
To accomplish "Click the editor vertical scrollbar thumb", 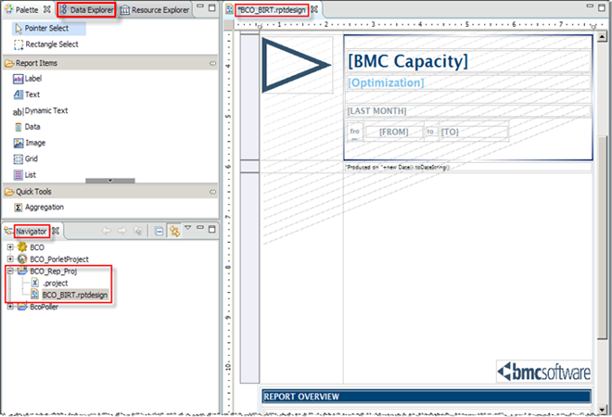I will 602,237.
